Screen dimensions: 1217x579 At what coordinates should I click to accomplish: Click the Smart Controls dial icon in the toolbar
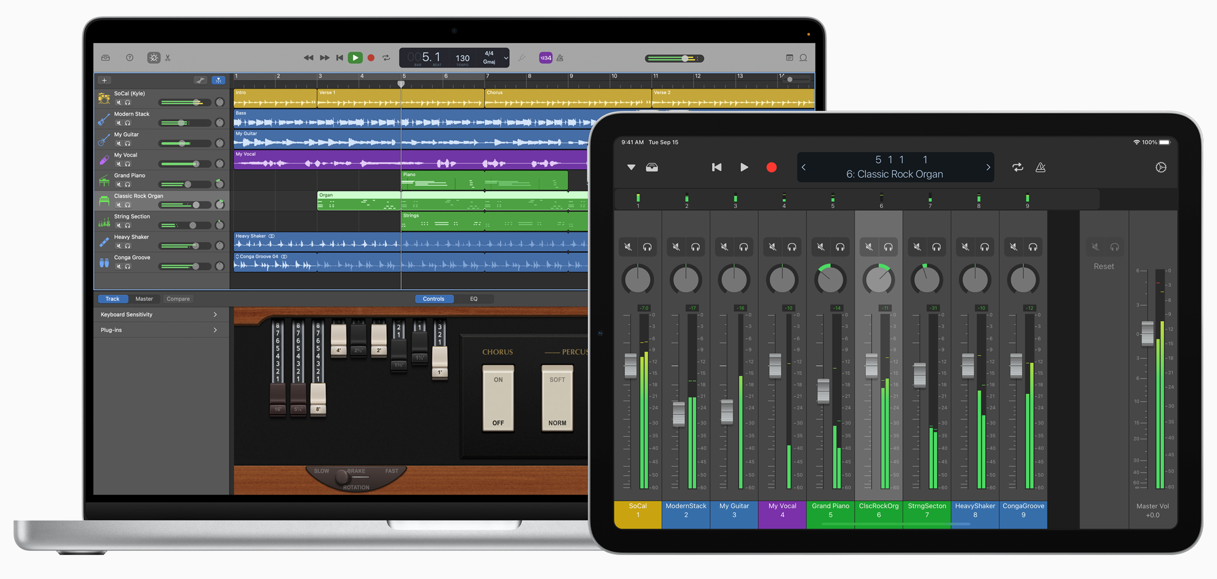pyautogui.click(x=153, y=57)
